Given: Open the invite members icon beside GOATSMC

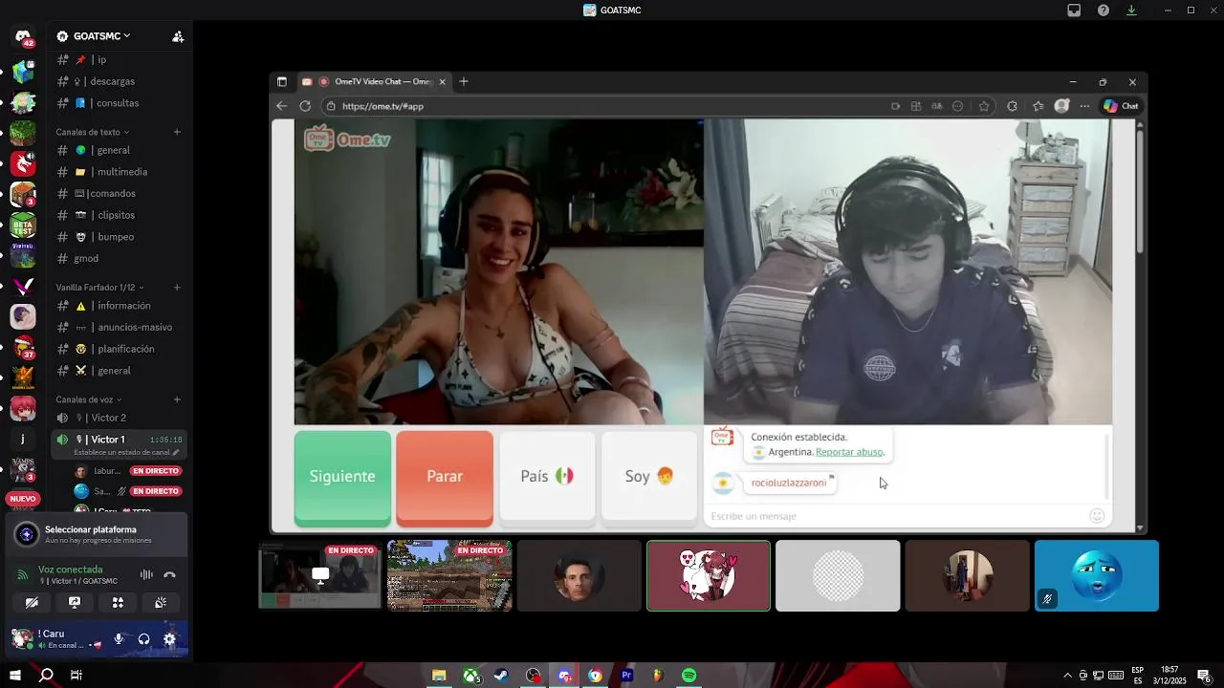Looking at the screenshot, I should [x=178, y=36].
